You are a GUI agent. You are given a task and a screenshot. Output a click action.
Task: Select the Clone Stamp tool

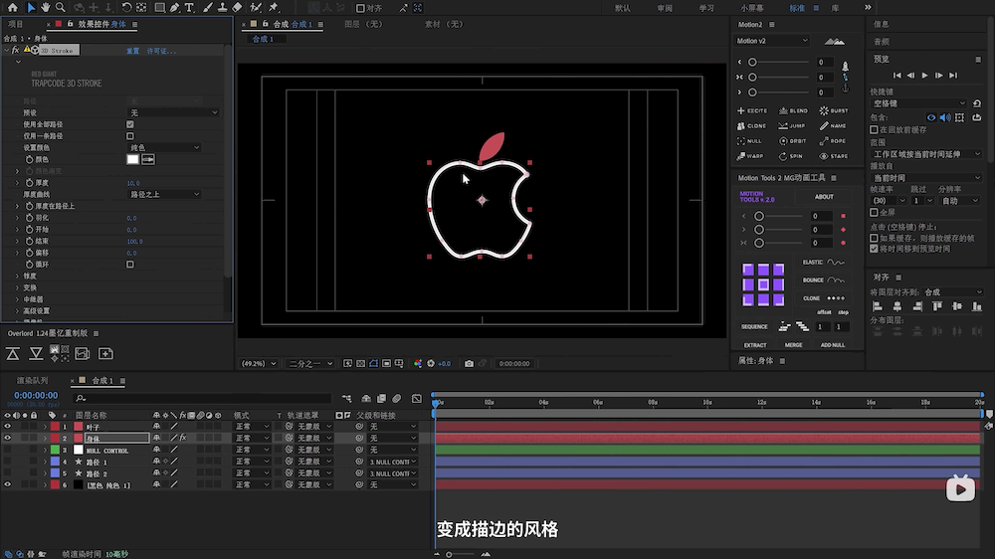click(x=222, y=8)
